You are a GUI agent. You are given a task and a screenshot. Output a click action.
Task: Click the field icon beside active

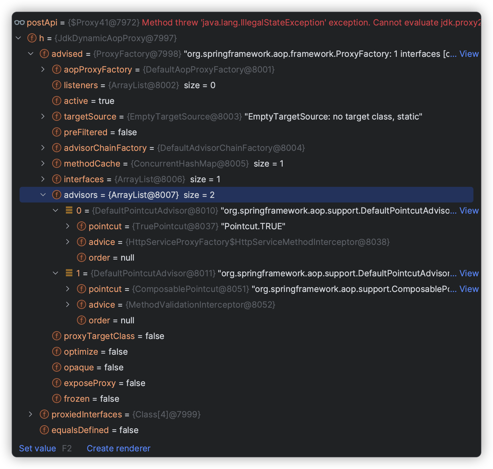[x=57, y=101]
